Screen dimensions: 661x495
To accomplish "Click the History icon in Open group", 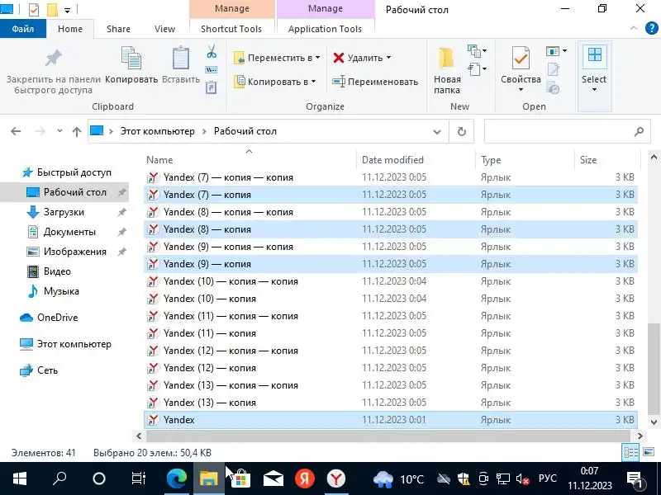I will [x=553, y=88].
